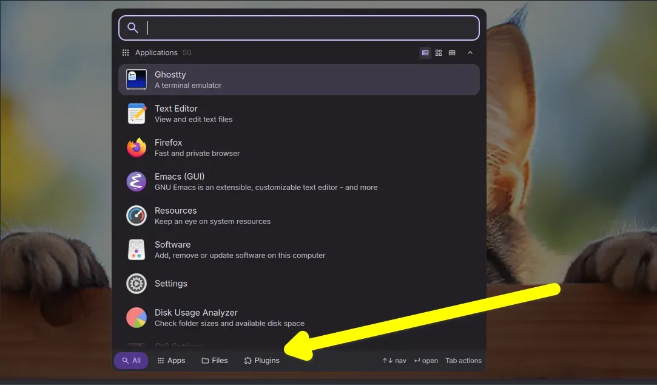Click the grid icon beside Applications header
This screenshot has height=385, width=657.
tap(126, 52)
